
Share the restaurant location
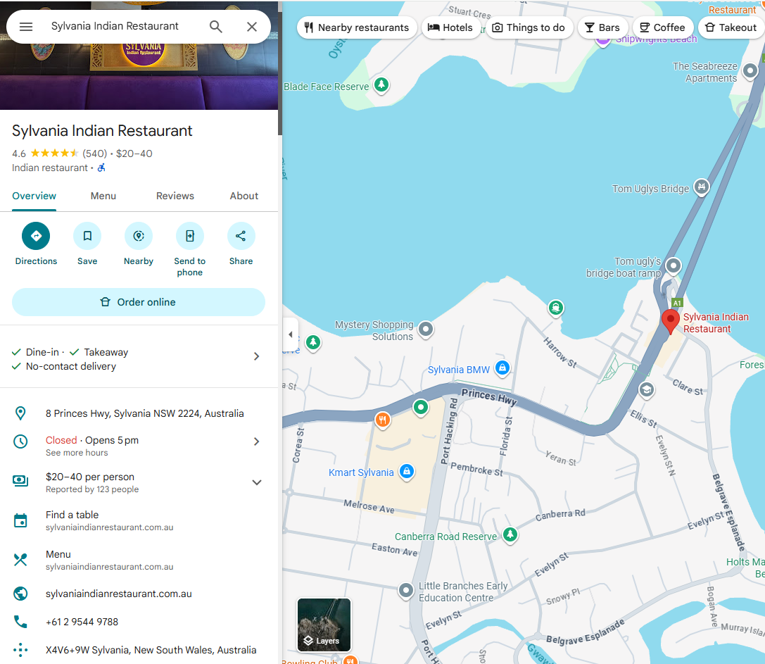coord(241,236)
